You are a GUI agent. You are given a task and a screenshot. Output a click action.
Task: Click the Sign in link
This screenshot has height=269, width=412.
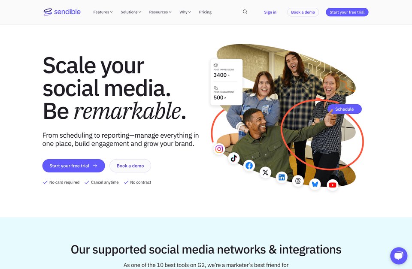pos(270,12)
